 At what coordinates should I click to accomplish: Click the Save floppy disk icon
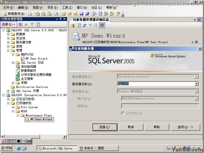(81, 14)
